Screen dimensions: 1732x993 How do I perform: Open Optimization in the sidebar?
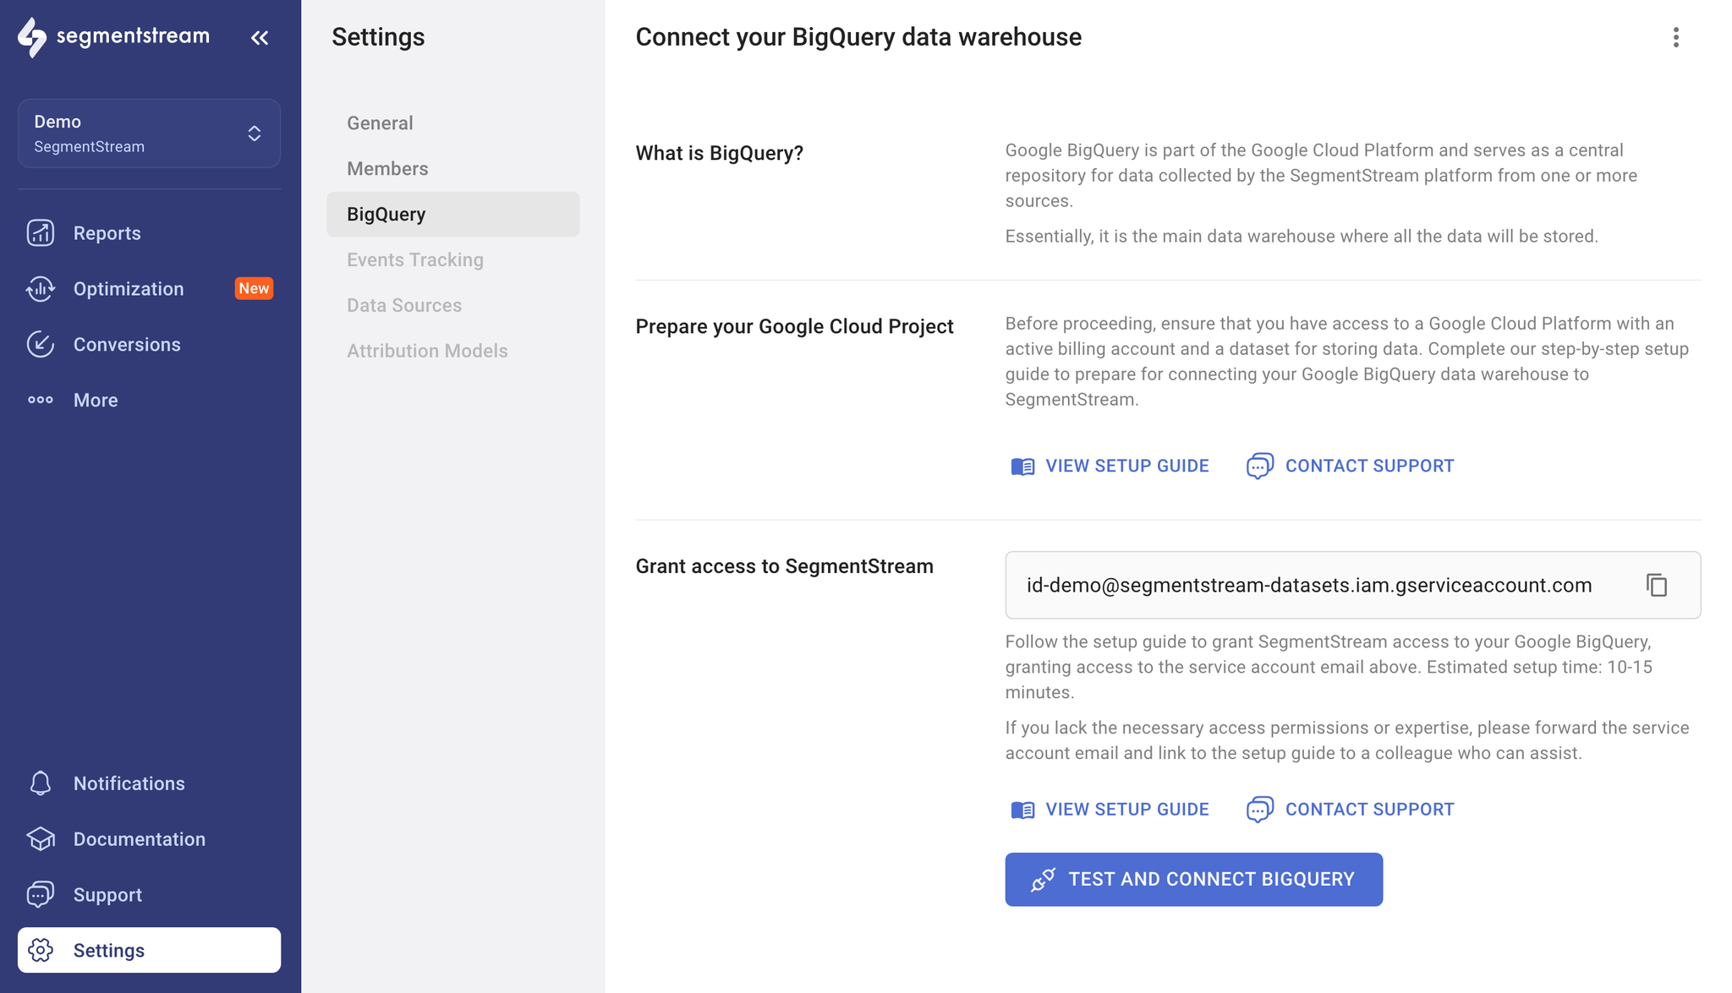click(129, 288)
